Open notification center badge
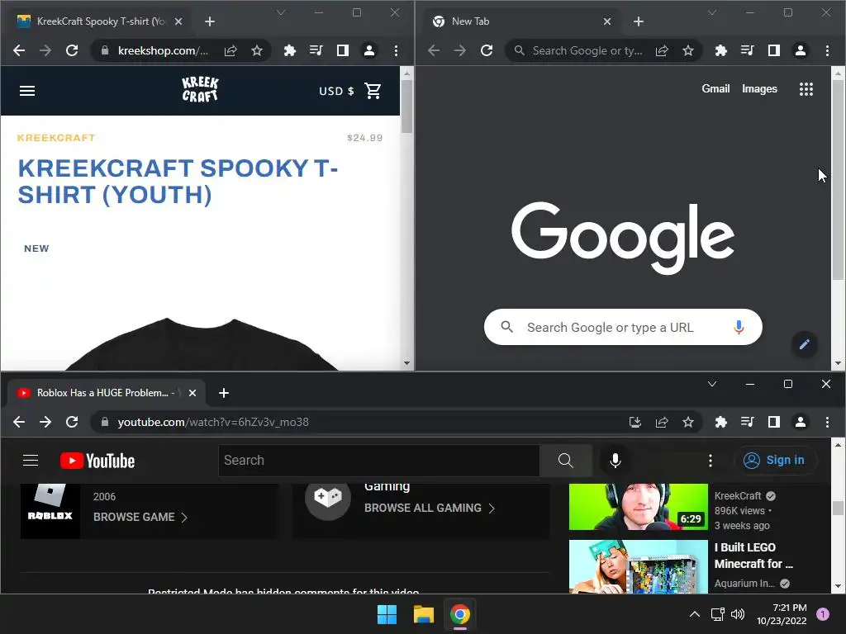Viewport: 846px width, 634px height. click(823, 614)
